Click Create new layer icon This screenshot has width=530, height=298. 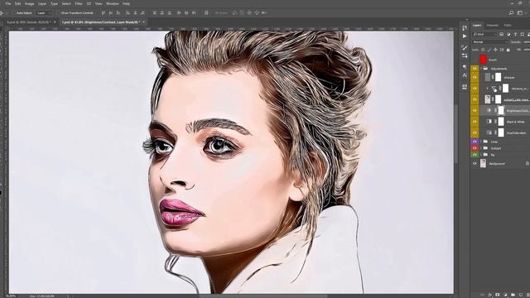(521, 295)
